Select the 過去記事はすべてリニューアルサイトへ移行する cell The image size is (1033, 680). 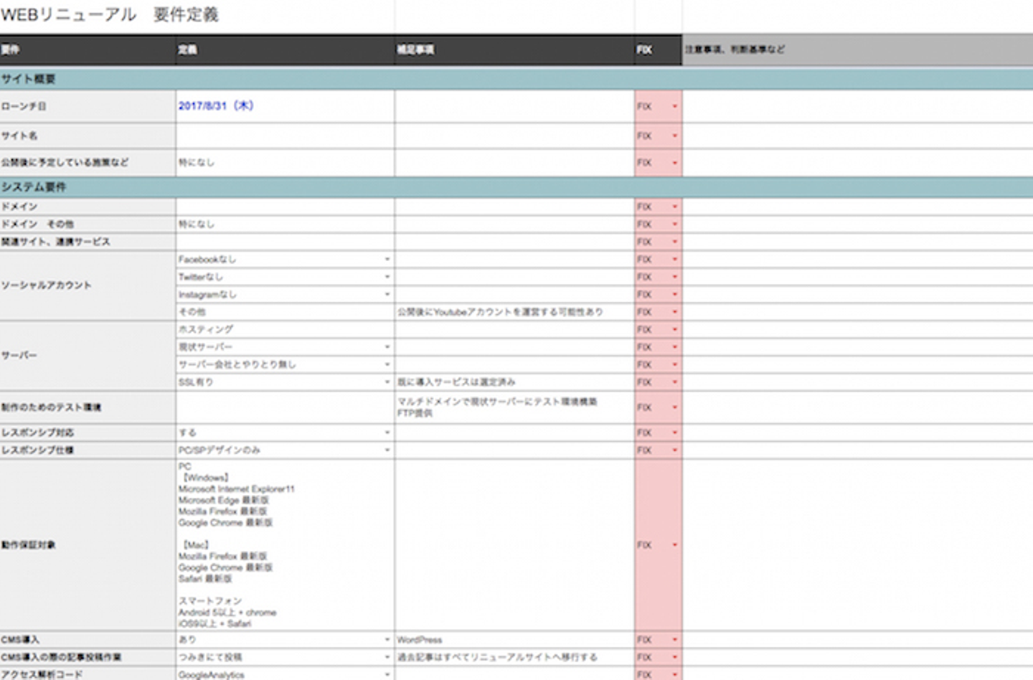pyautogui.click(x=514, y=658)
